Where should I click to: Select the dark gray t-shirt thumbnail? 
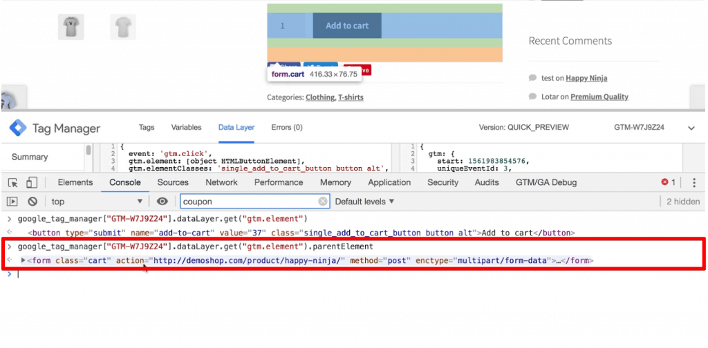[71, 27]
